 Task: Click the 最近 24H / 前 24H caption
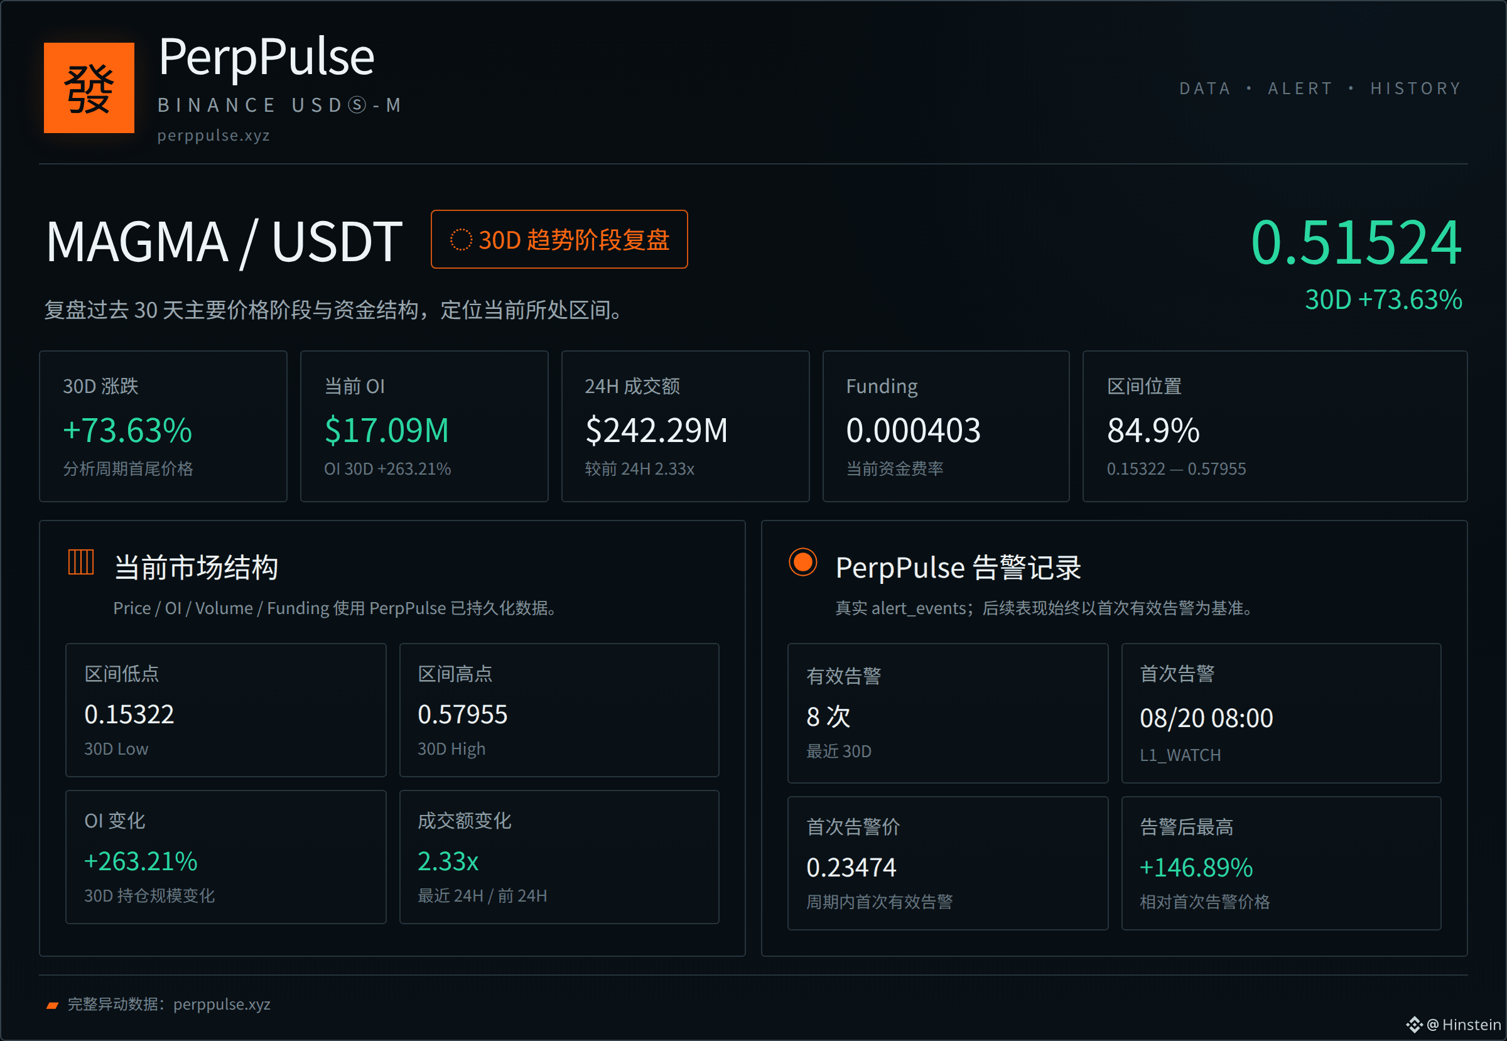coord(482,895)
